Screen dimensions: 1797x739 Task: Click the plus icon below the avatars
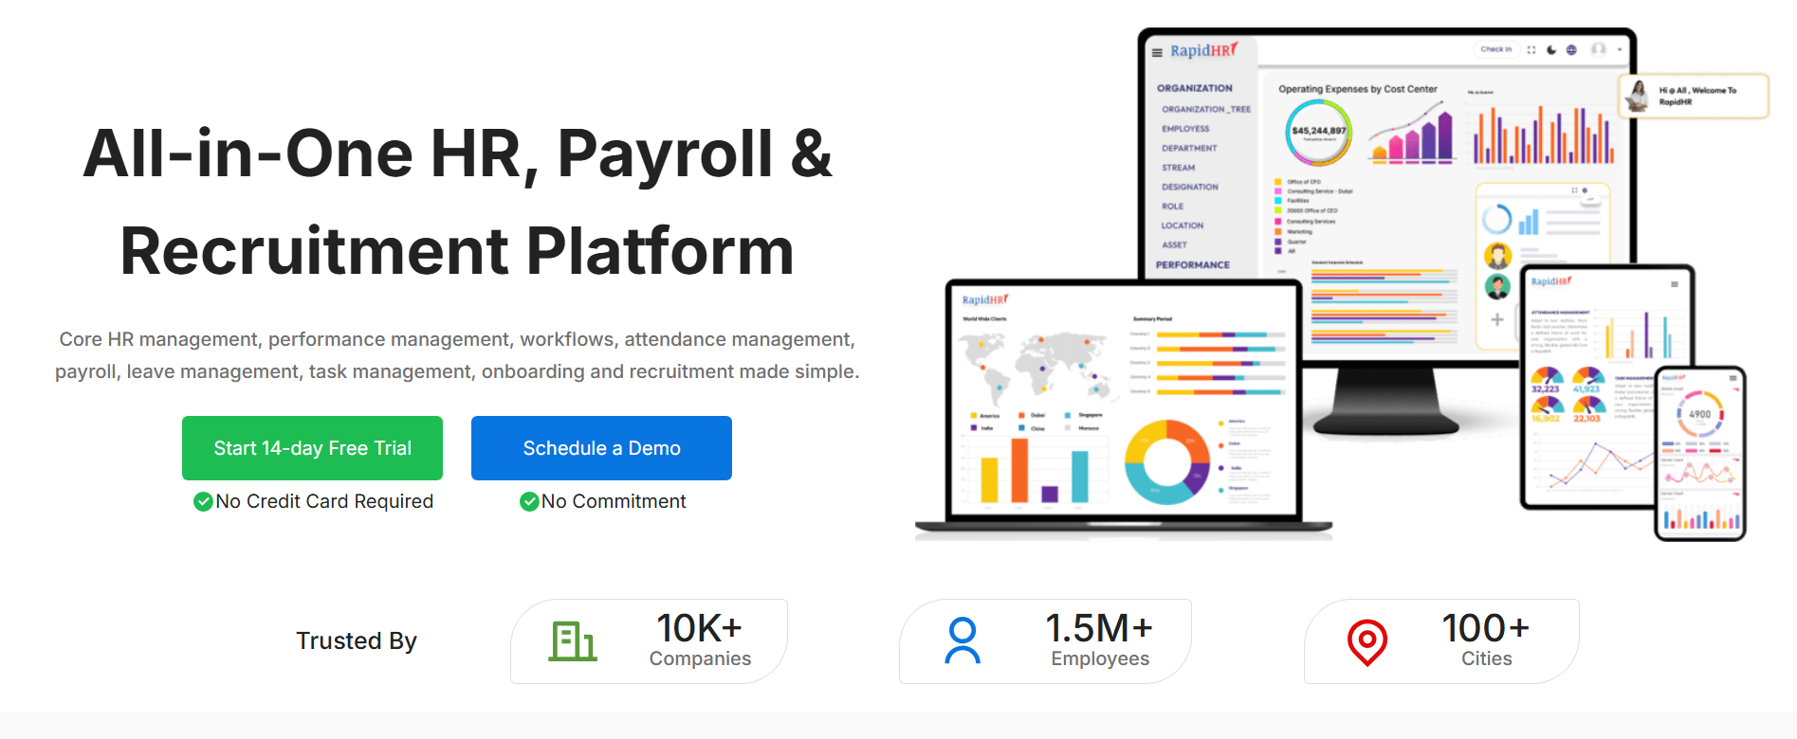pyautogui.click(x=1496, y=319)
